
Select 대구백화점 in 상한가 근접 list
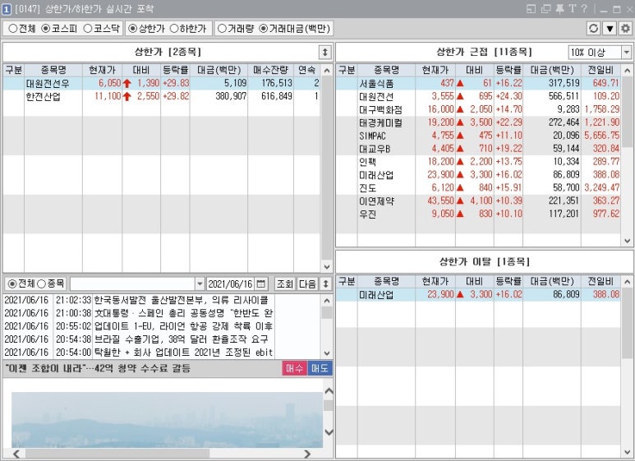tap(479, 109)
